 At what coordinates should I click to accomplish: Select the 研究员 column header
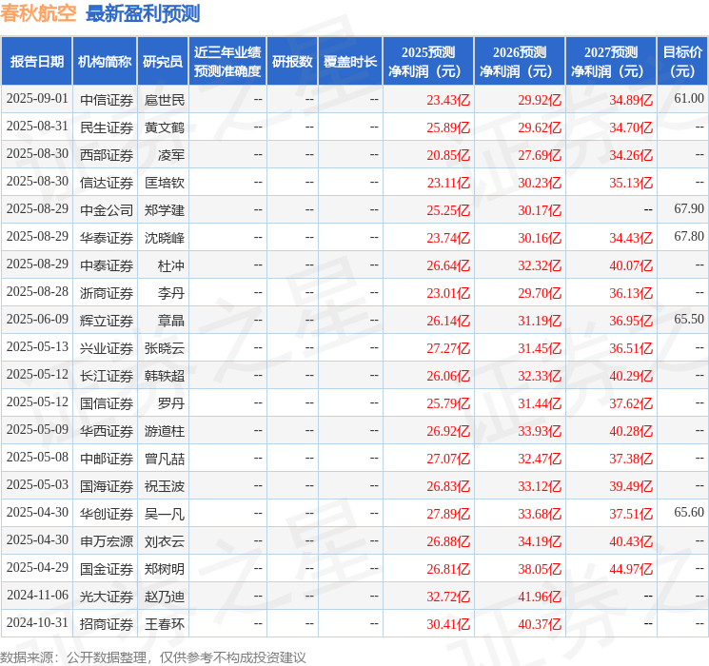click(x=163, y=62)
